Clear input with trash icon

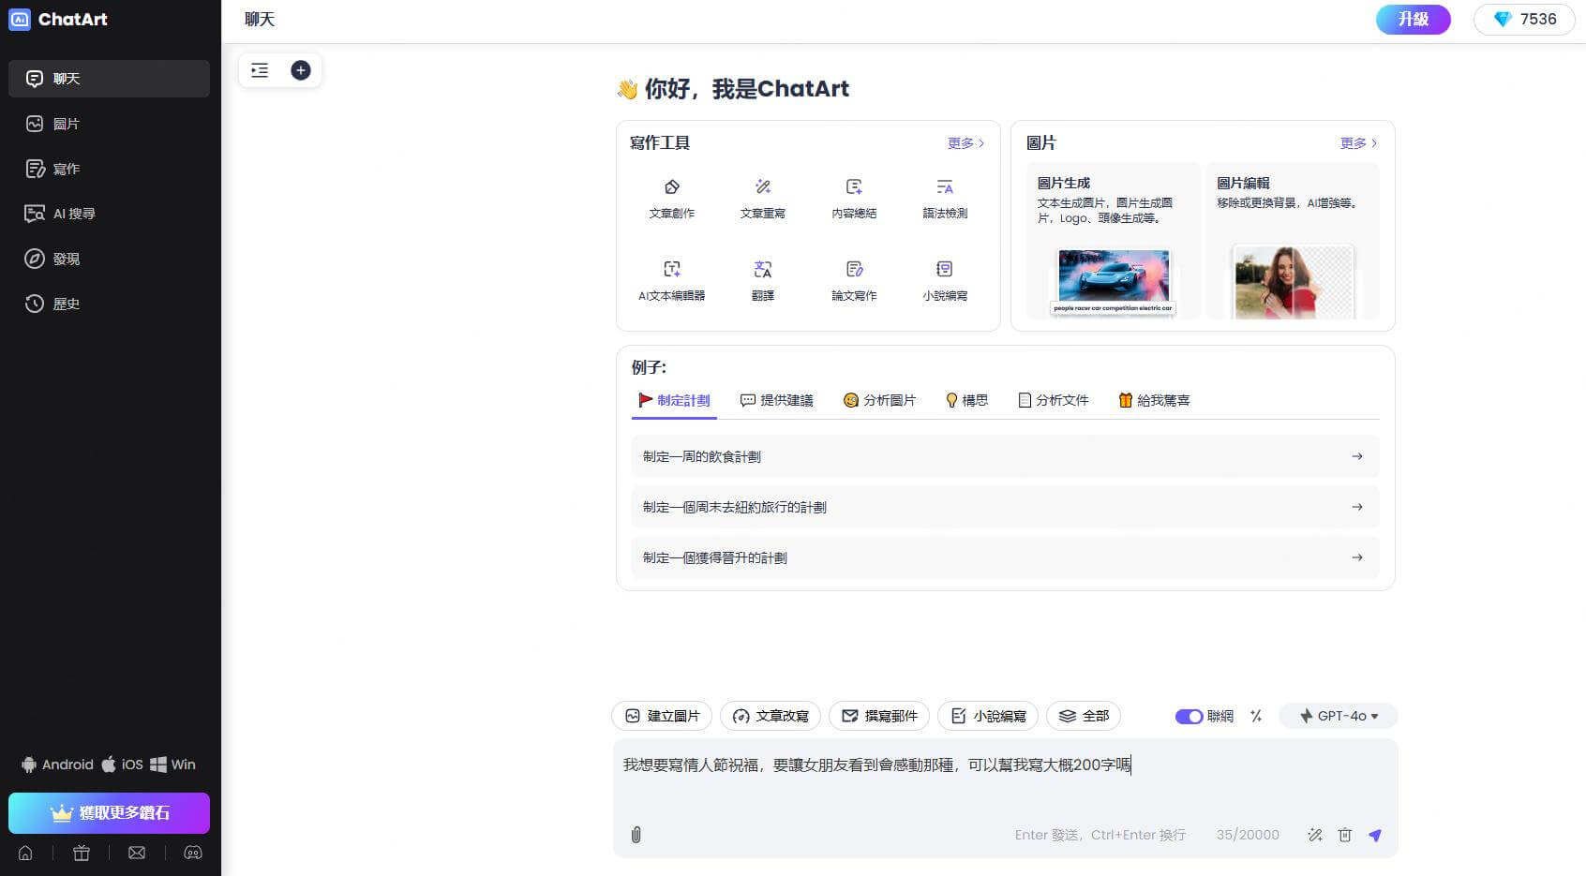[1345, 835]
